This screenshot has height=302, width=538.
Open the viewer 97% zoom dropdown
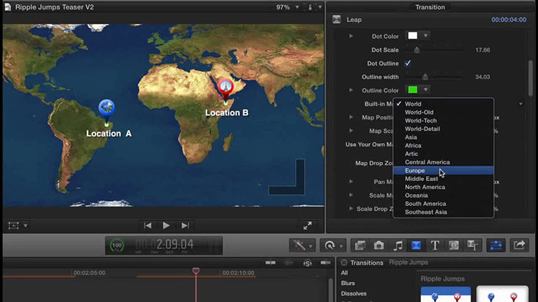pos(297,7)
